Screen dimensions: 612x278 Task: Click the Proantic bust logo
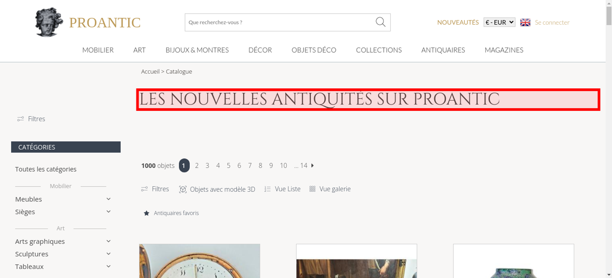[49, 22]
